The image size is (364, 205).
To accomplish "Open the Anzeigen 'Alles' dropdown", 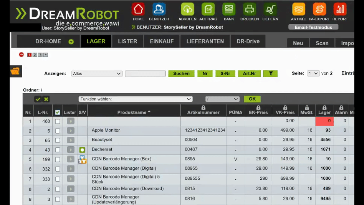I will (97, 73).
